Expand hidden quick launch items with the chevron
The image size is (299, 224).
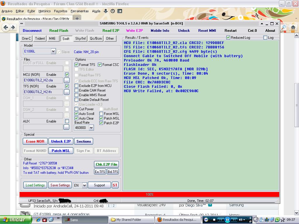click(x=58, y=218)
